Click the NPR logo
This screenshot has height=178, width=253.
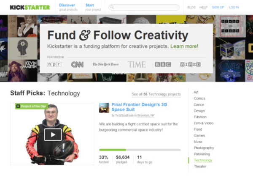click(x=54, y=64)
